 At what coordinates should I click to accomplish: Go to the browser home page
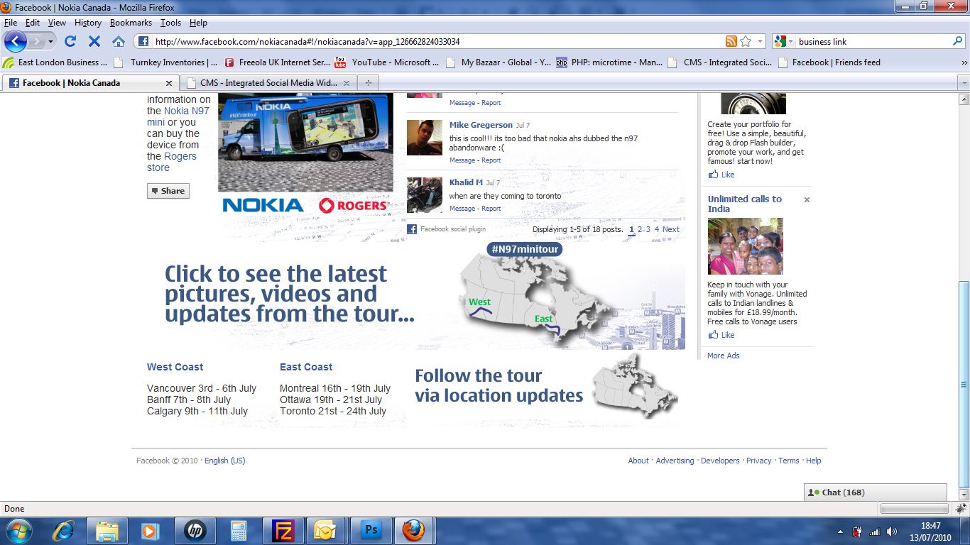click(119, 41)
